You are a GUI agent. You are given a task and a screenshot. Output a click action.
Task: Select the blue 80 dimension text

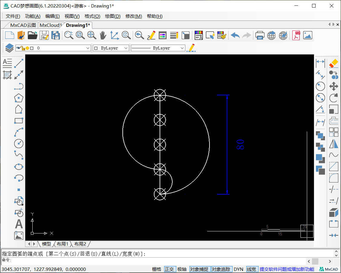240,144
